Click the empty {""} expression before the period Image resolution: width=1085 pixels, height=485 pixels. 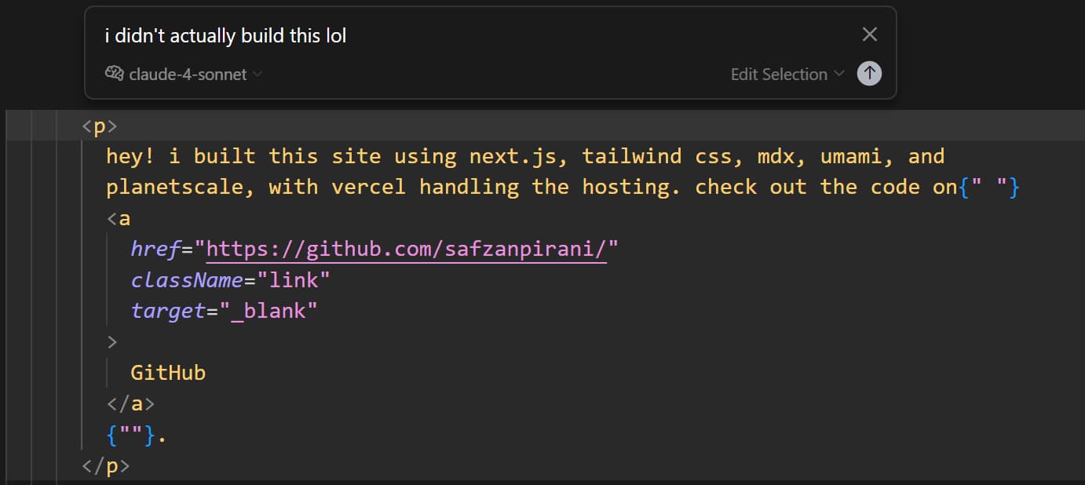coord(131,435)
